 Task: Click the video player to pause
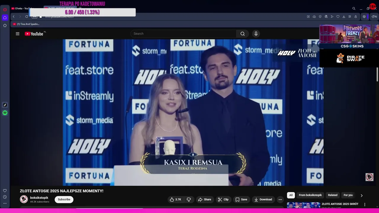193,112
